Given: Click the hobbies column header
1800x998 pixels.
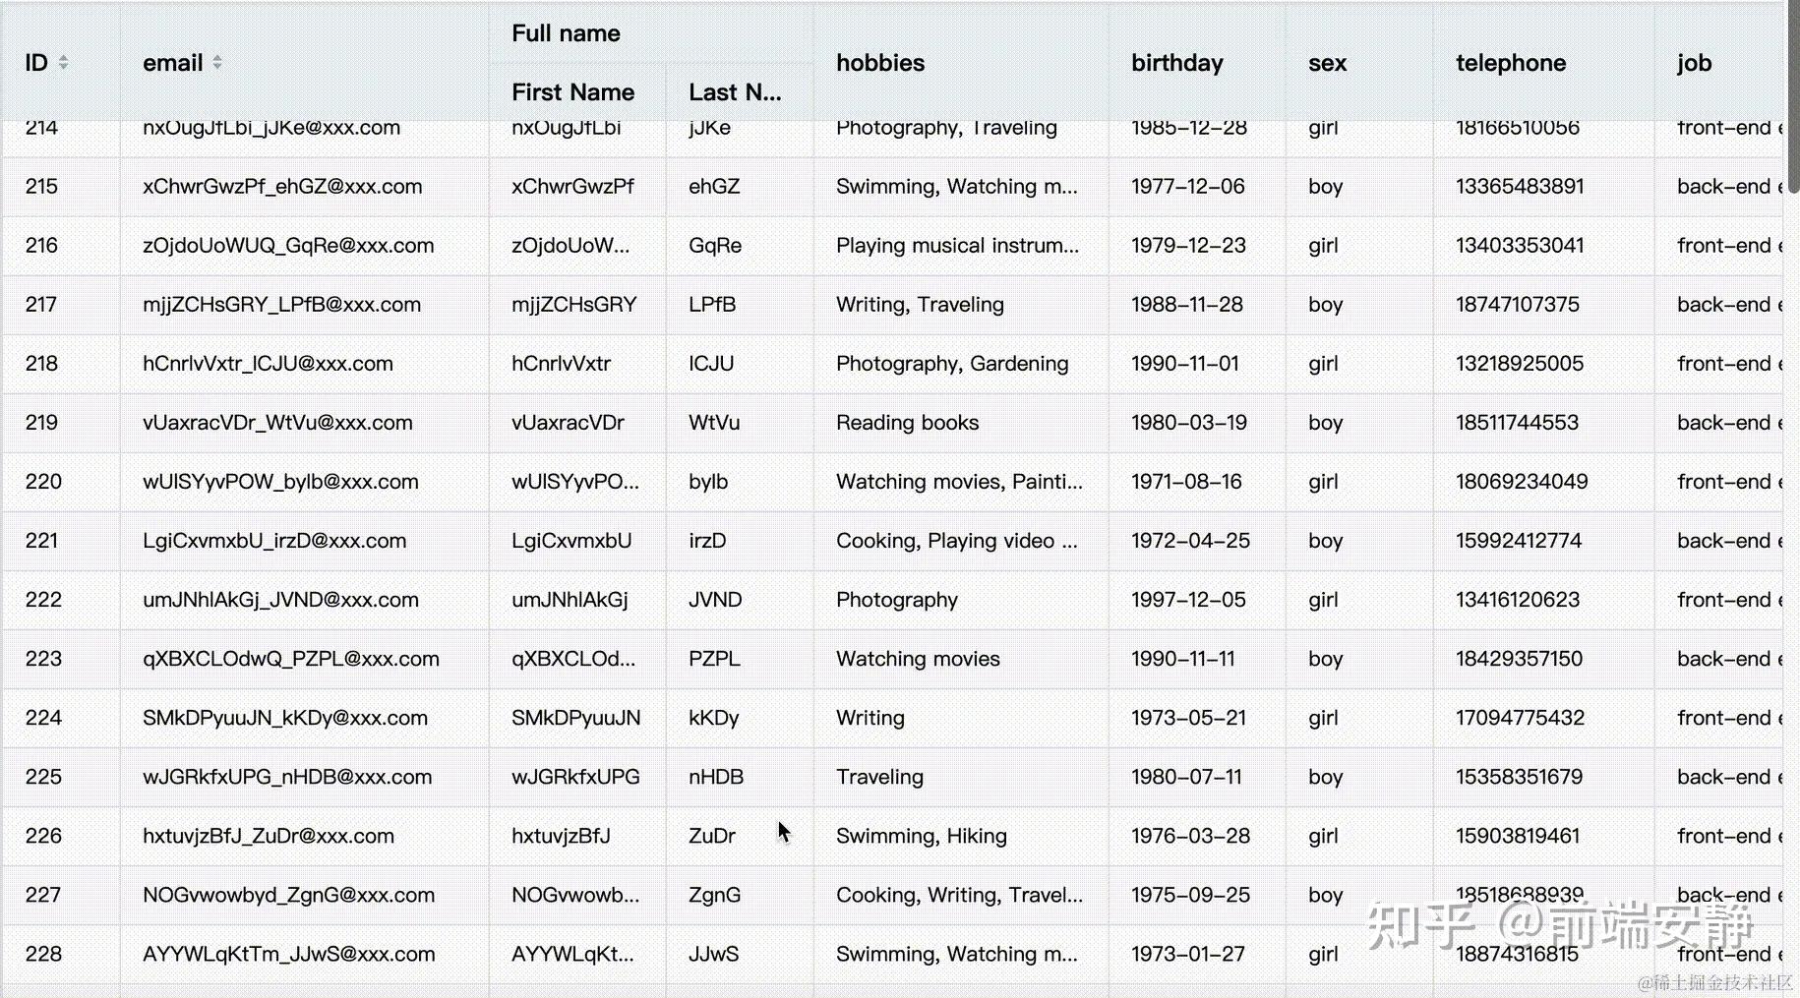Looking at the screenshot, I should pyautogui.click(x=880, y=63).
